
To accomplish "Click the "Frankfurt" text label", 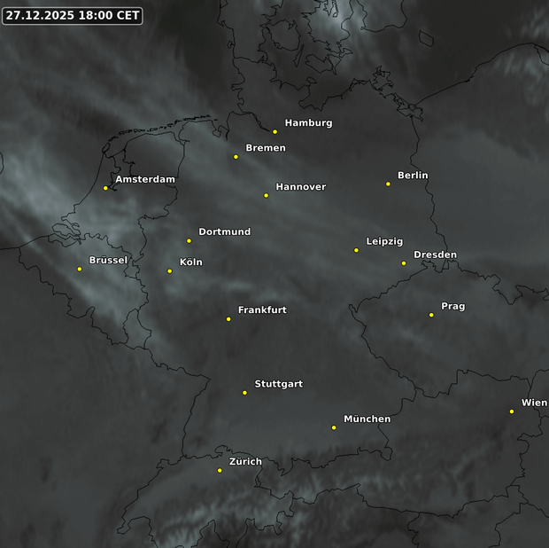I will click(262, 310).
